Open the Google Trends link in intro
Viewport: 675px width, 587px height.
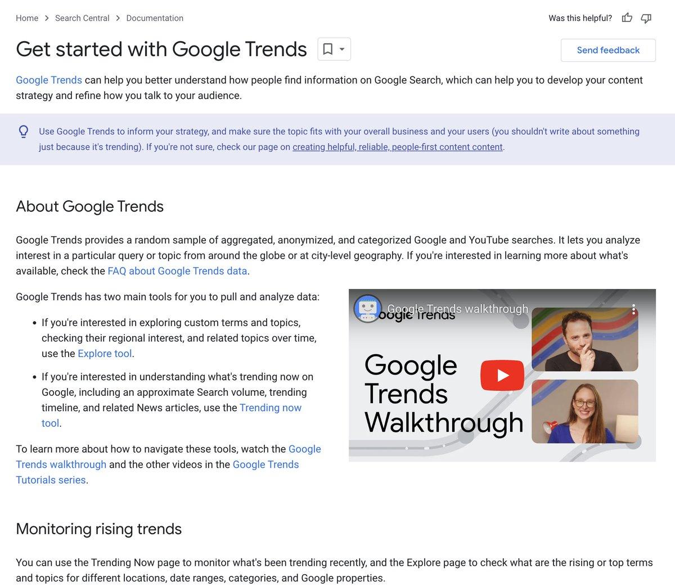(x=49, y=80)
